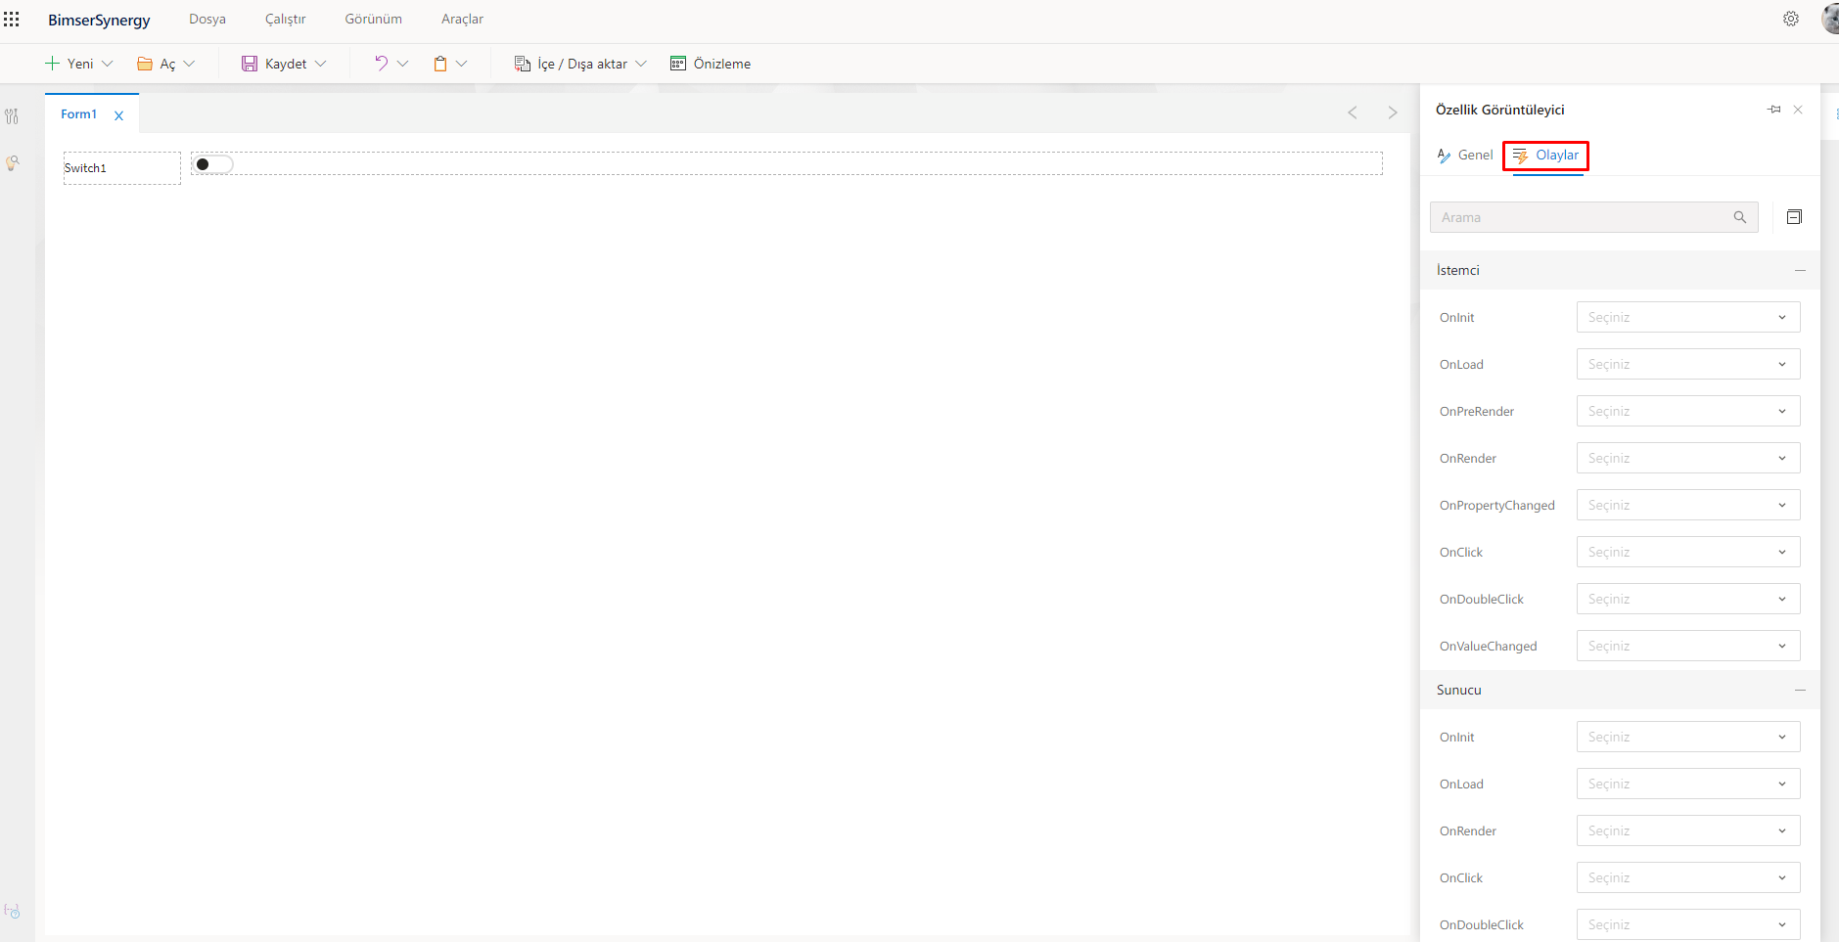Image resolution: width=1839 pixels, height=942 pixels.
Task: Expand the Aç dropdown arrow
Action: [189, 64]
